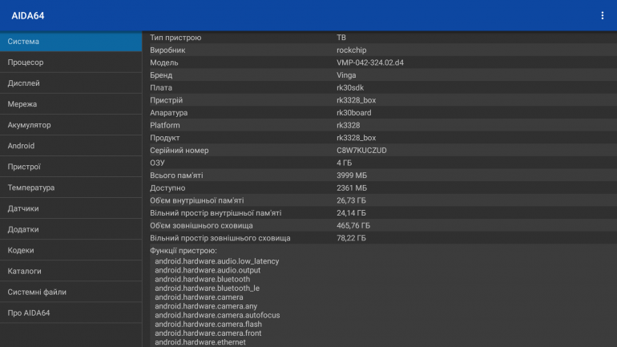Select the Система sidebar item
The width and height of the screenshot is (617, 347).
coord(71,42)
